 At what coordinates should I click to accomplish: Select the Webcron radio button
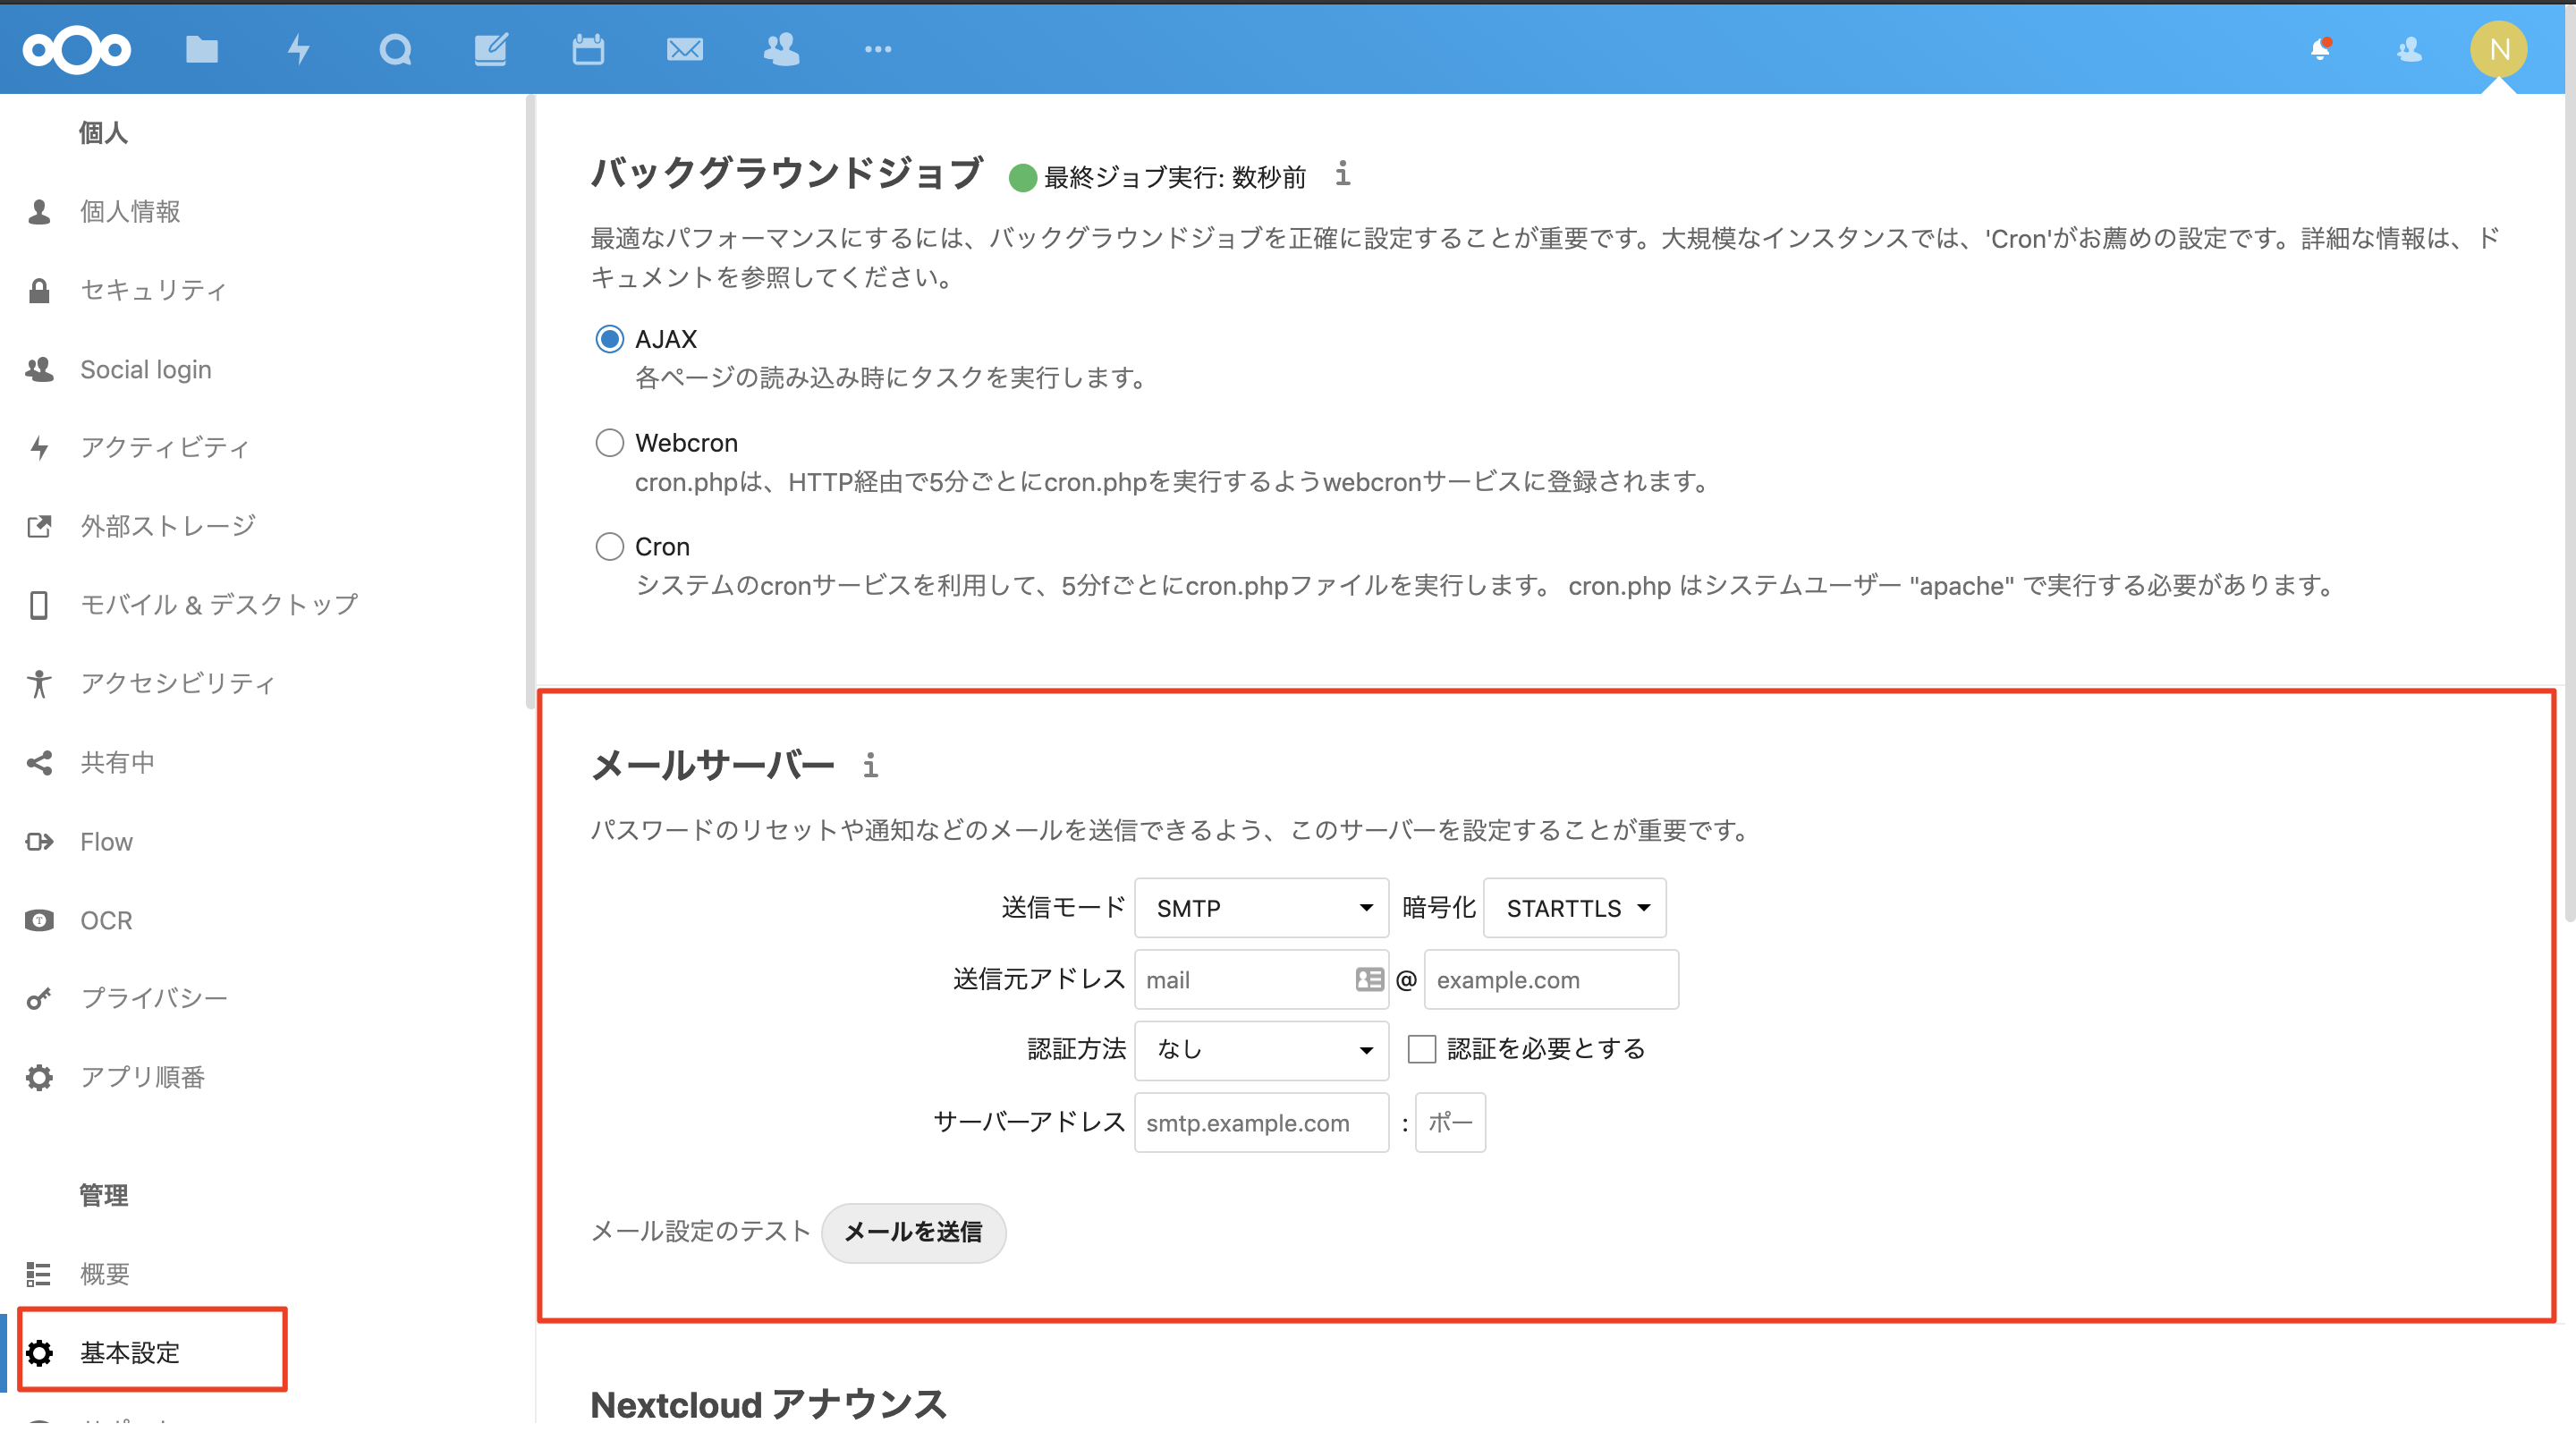point(609,443)
